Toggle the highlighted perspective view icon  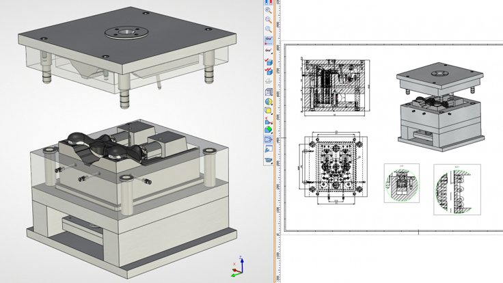pyautogui.click(x=269, y=139)
